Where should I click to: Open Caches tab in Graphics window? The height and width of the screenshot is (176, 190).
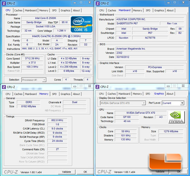coord(112,94)
